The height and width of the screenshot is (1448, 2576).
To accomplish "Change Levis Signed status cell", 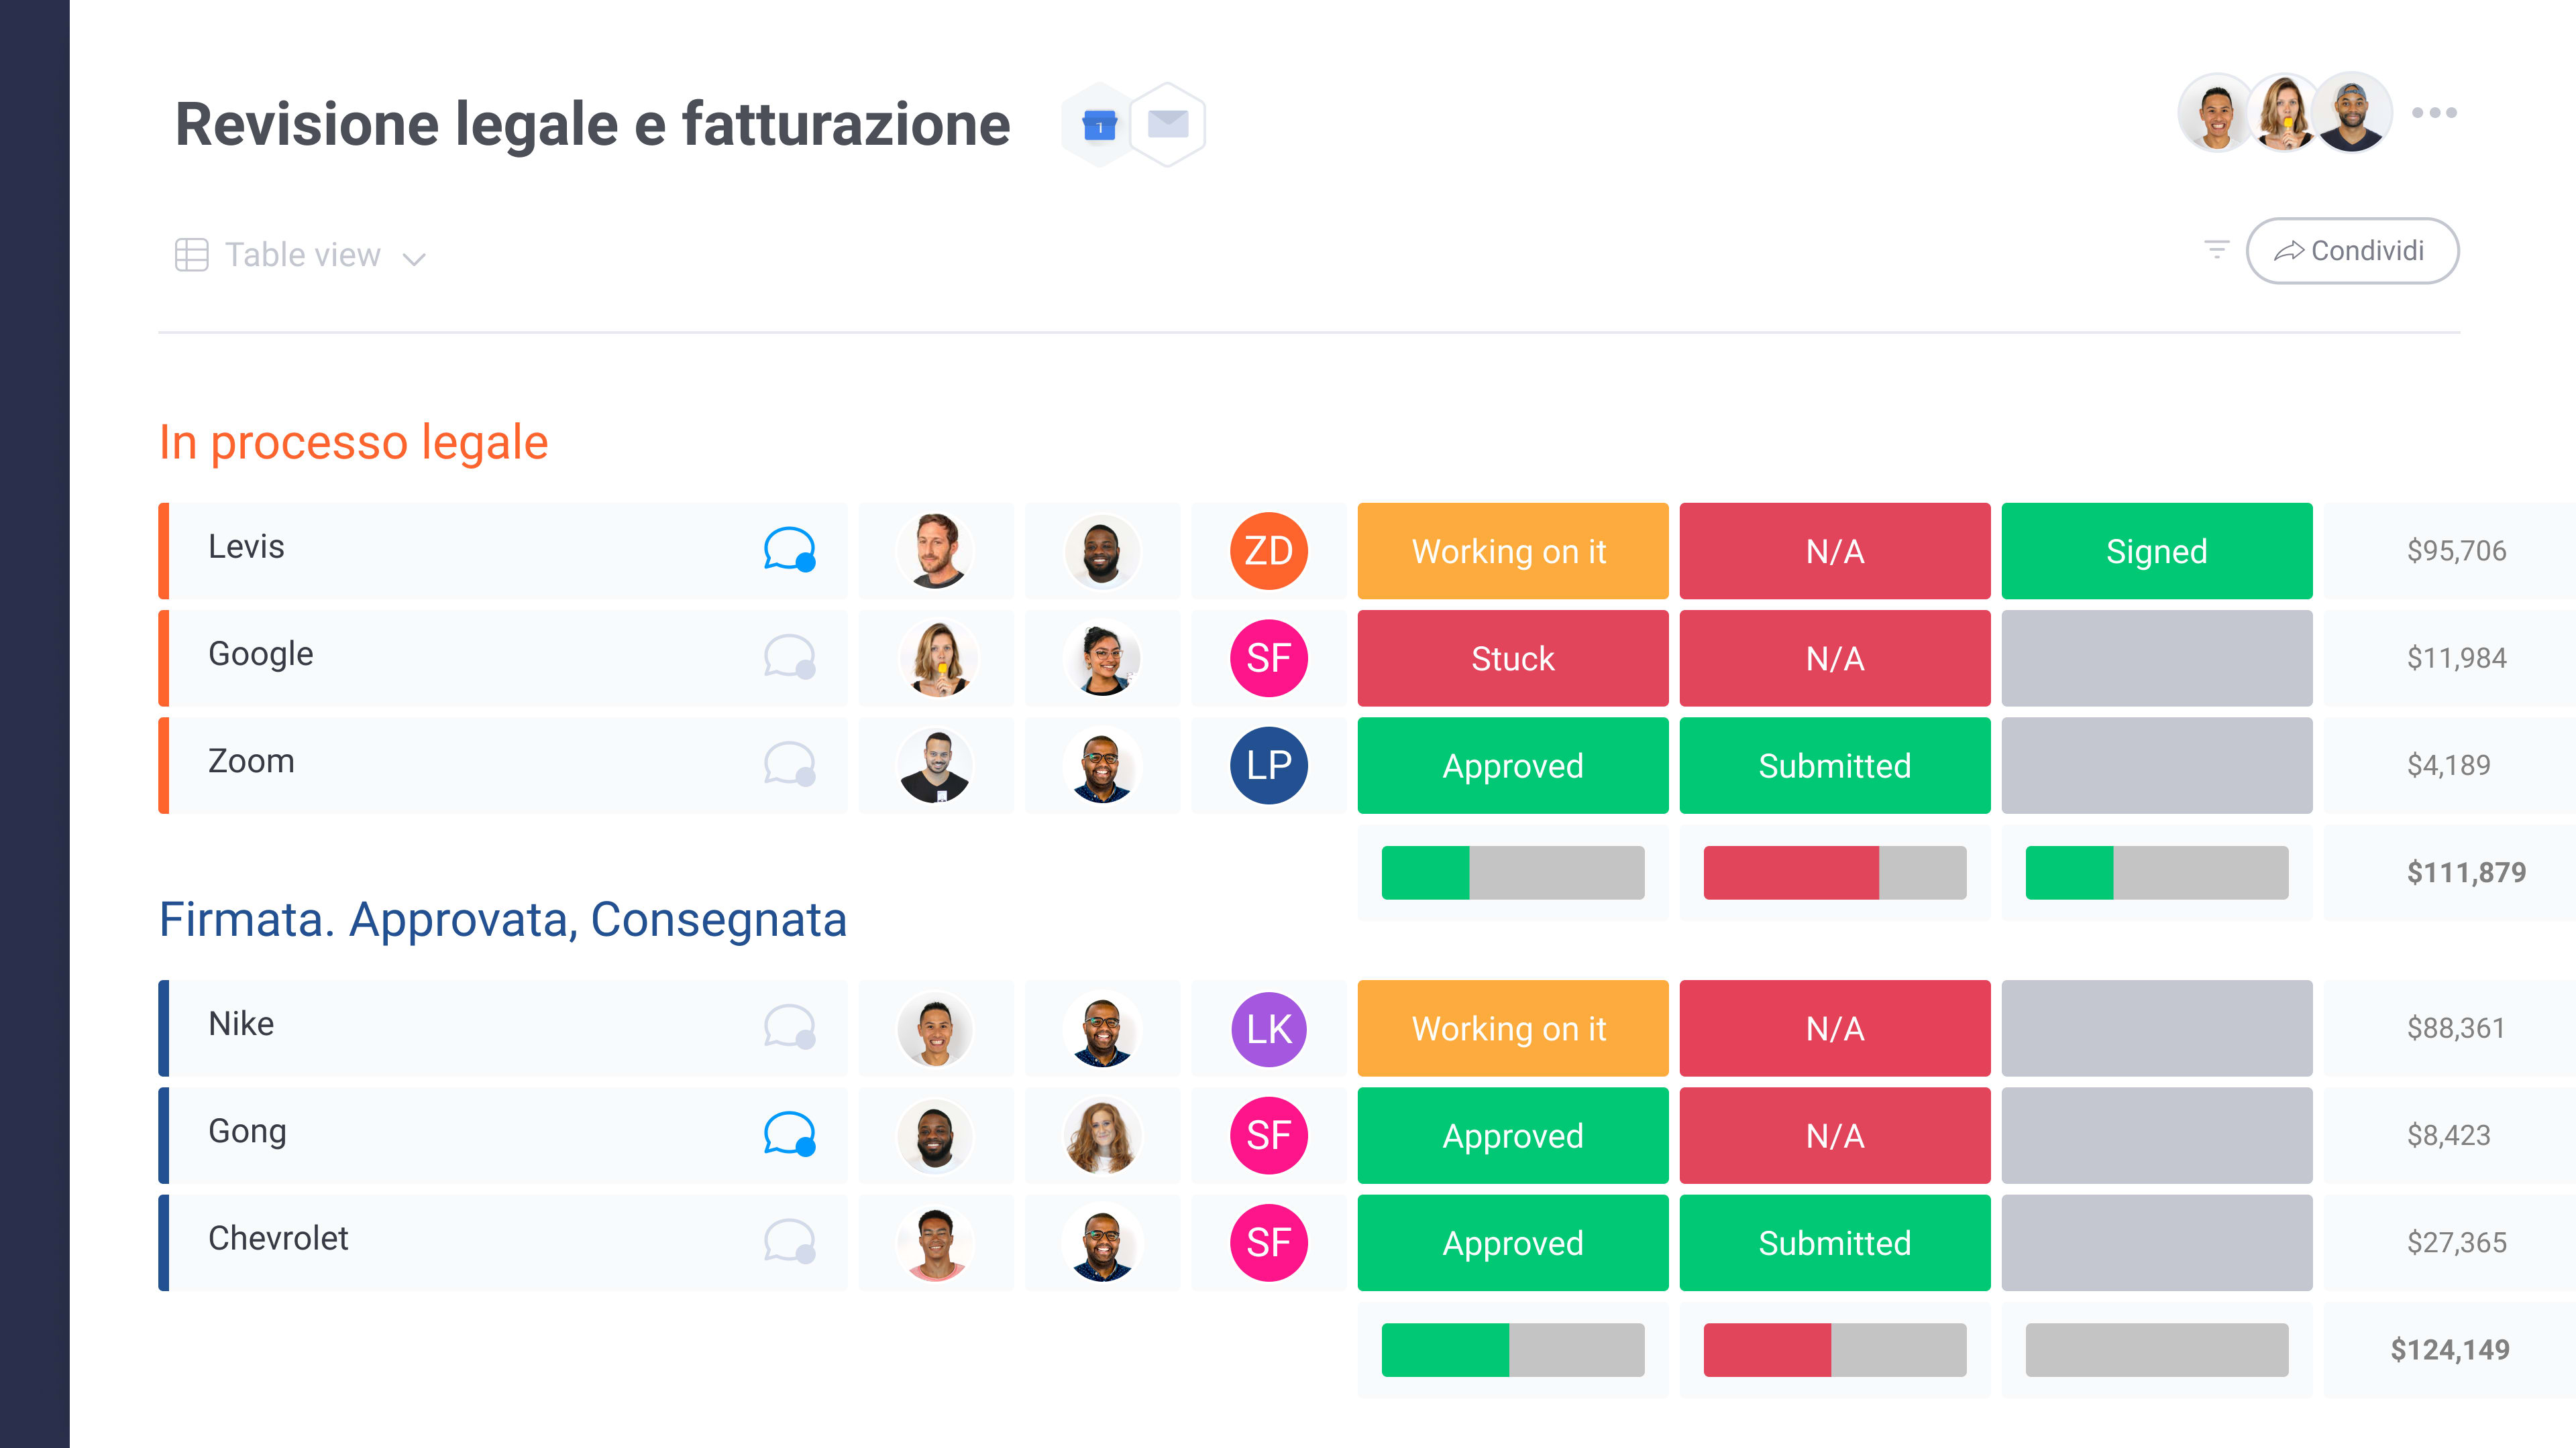I will 2156,550.
